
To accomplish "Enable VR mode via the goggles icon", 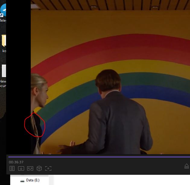I will tap(30, 168).
